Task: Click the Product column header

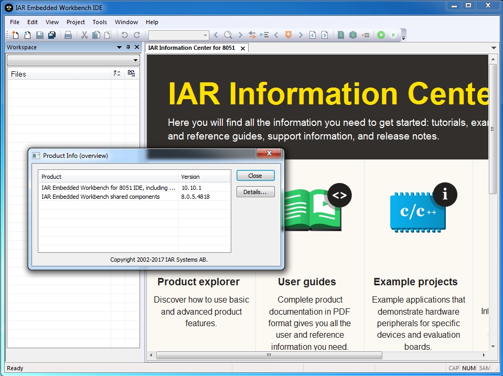Action: (108, 177)
